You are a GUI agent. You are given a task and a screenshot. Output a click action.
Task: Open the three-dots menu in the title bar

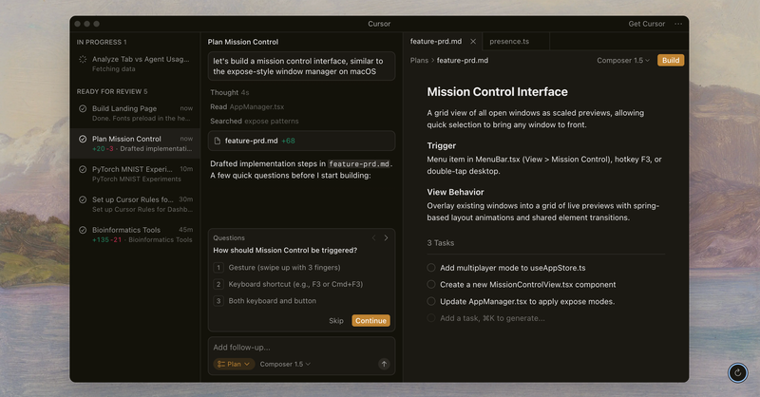click(x=678, y=24)
